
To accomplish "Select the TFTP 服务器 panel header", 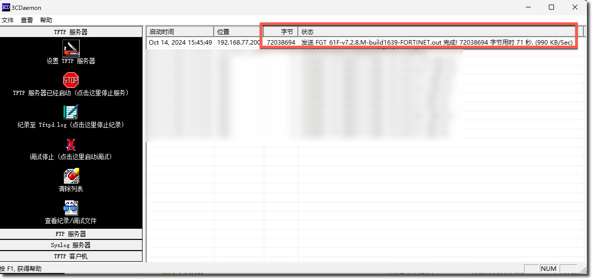I will 71,32.
